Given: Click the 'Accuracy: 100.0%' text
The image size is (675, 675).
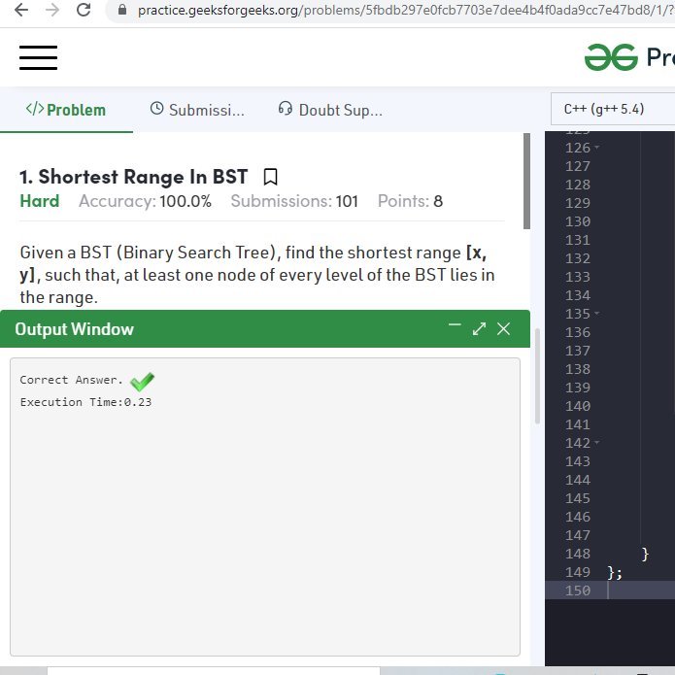Looking at the screenshot, I should (145, 201).
